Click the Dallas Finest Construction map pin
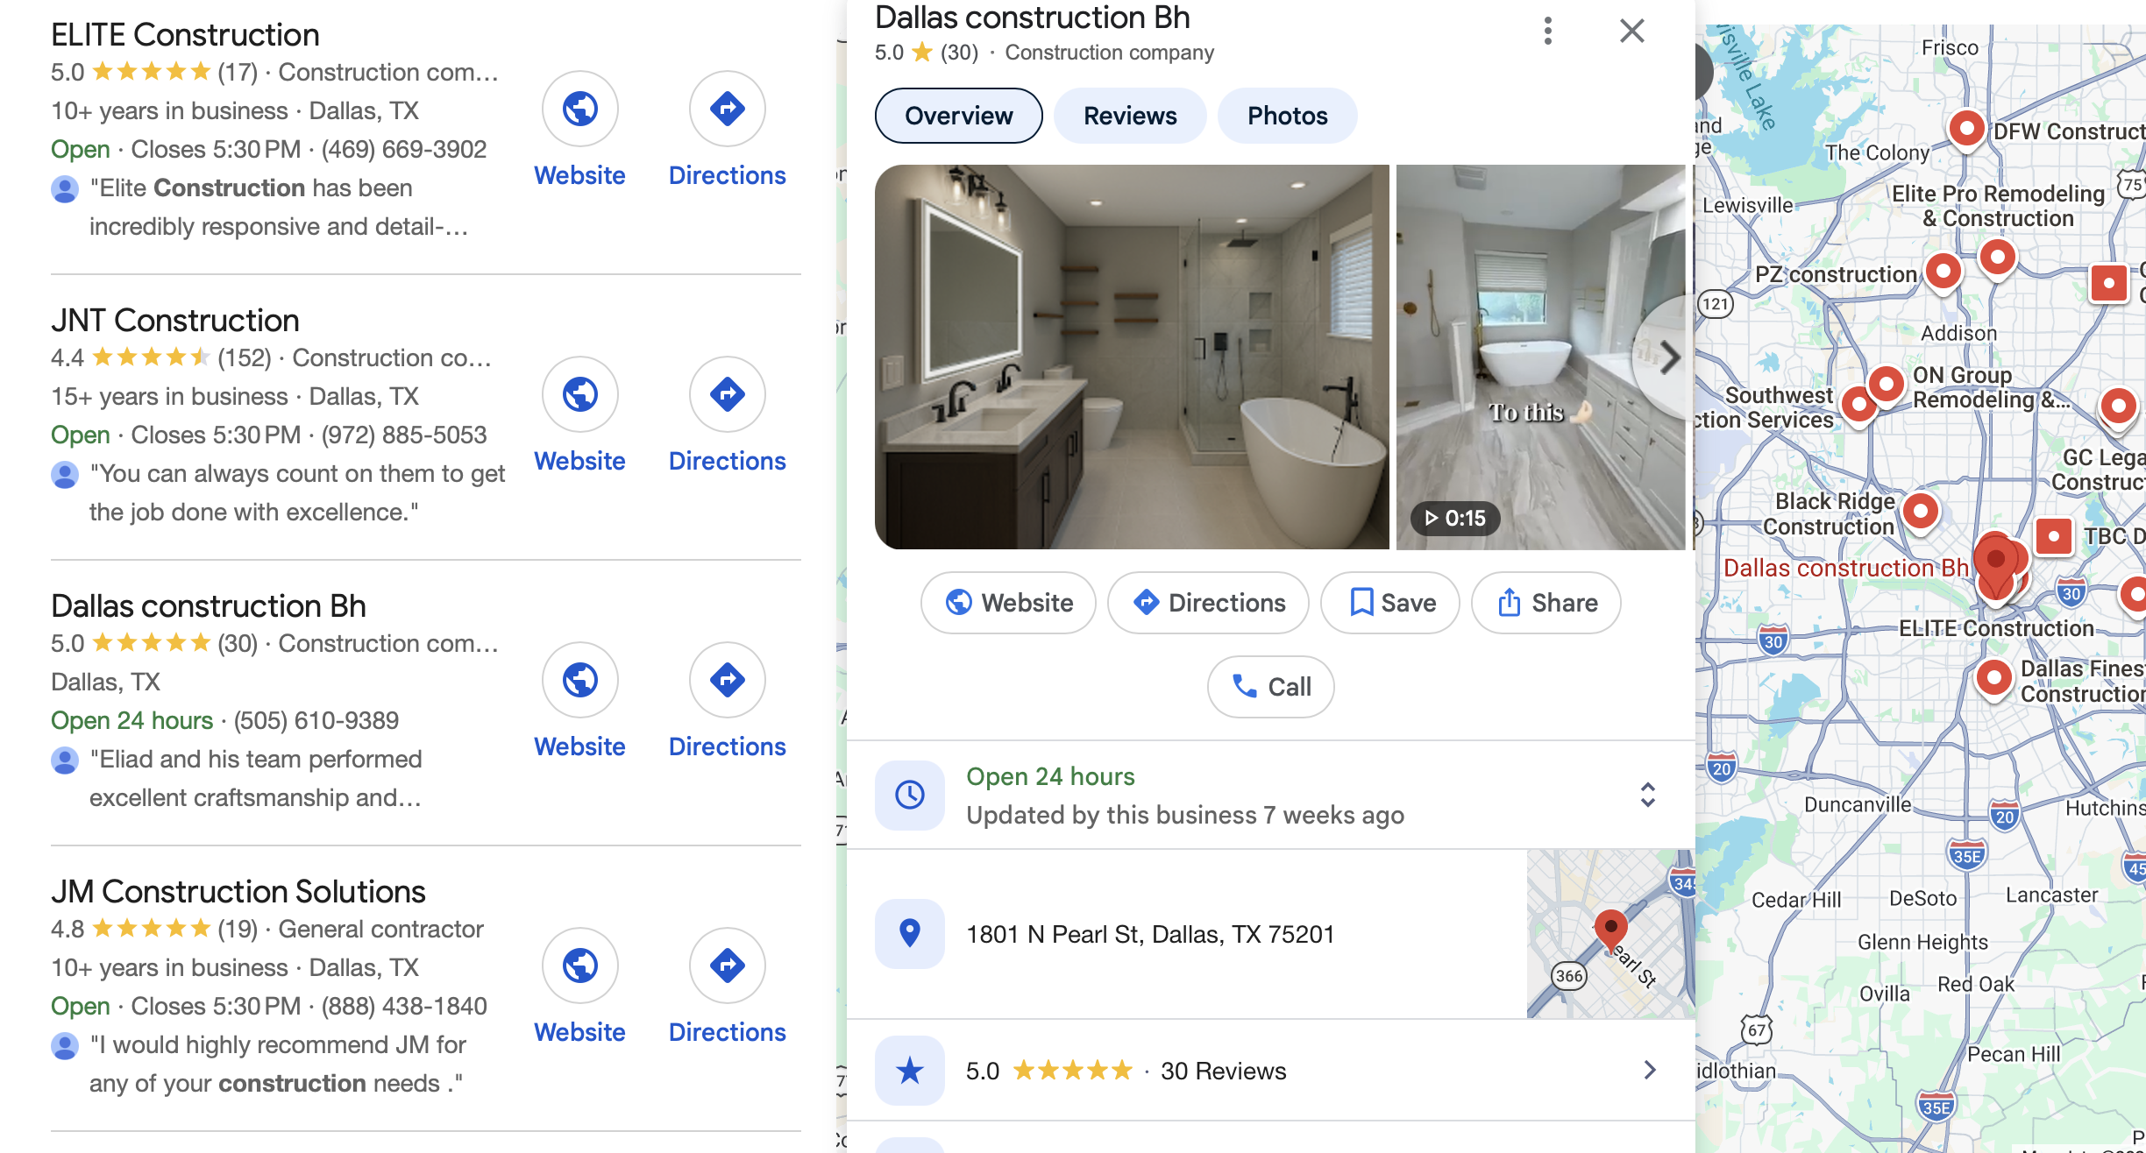2146x1153 pixels. click(1994, 677)
